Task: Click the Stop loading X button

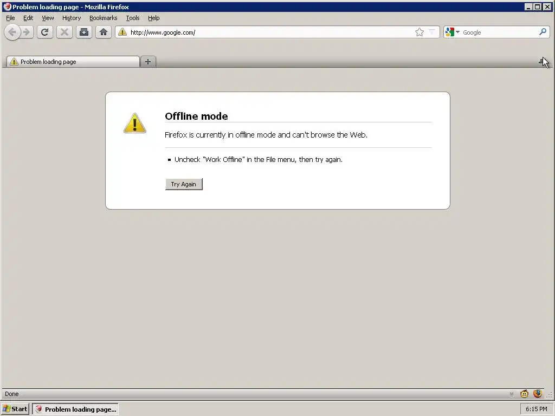Action: 64,32
